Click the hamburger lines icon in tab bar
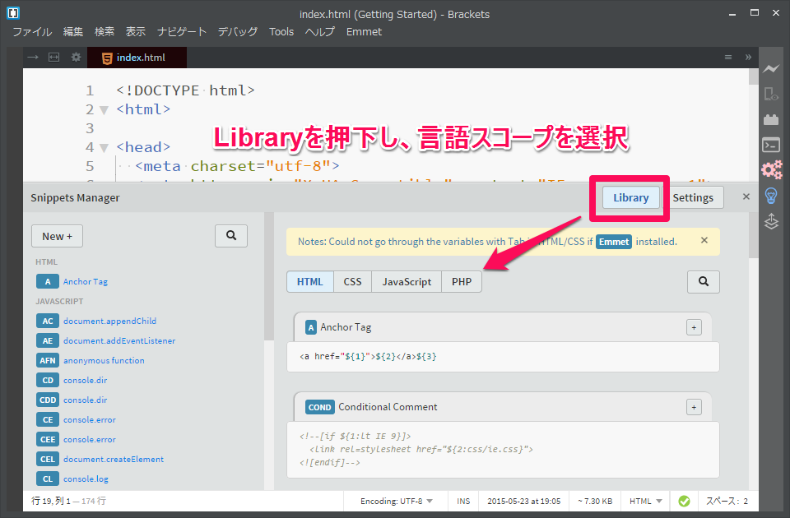Viewport: 790px width, 518px height. tap(728, 58)
